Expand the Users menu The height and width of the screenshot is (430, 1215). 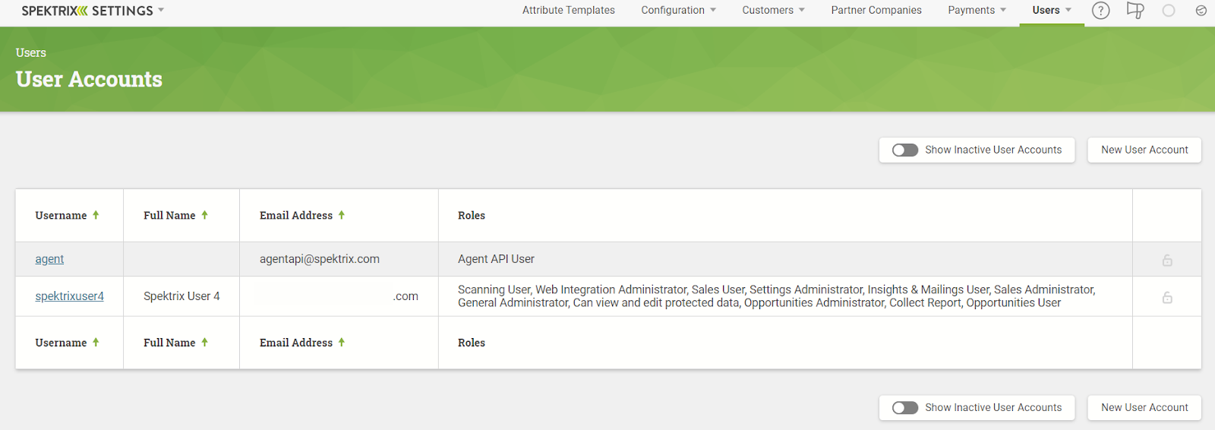tap(1052, 10)
